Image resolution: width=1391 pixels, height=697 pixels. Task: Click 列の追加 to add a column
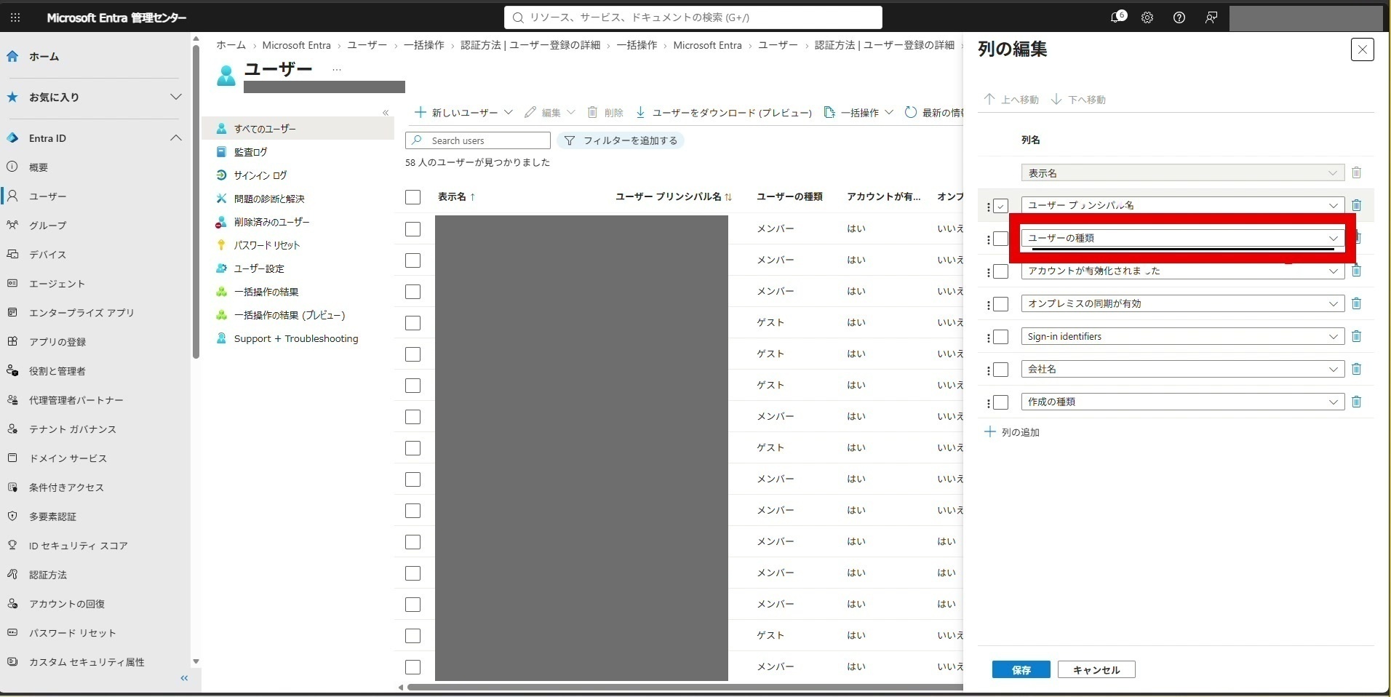[1012, 432]
